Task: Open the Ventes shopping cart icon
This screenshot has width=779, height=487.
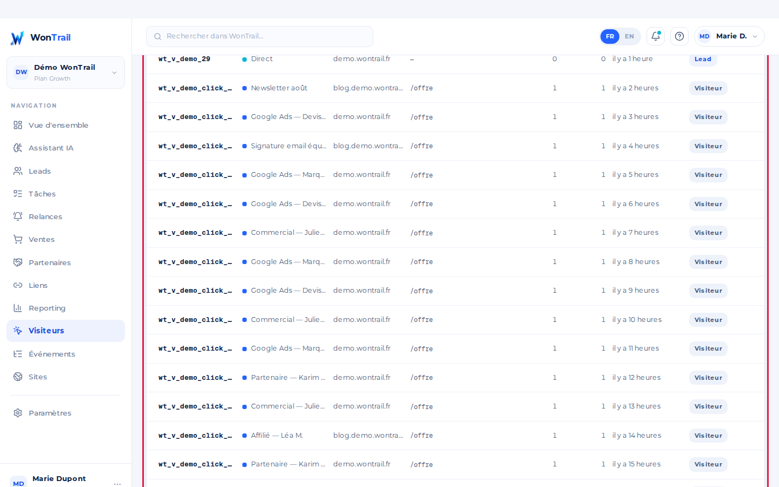Action: point(18,239)
